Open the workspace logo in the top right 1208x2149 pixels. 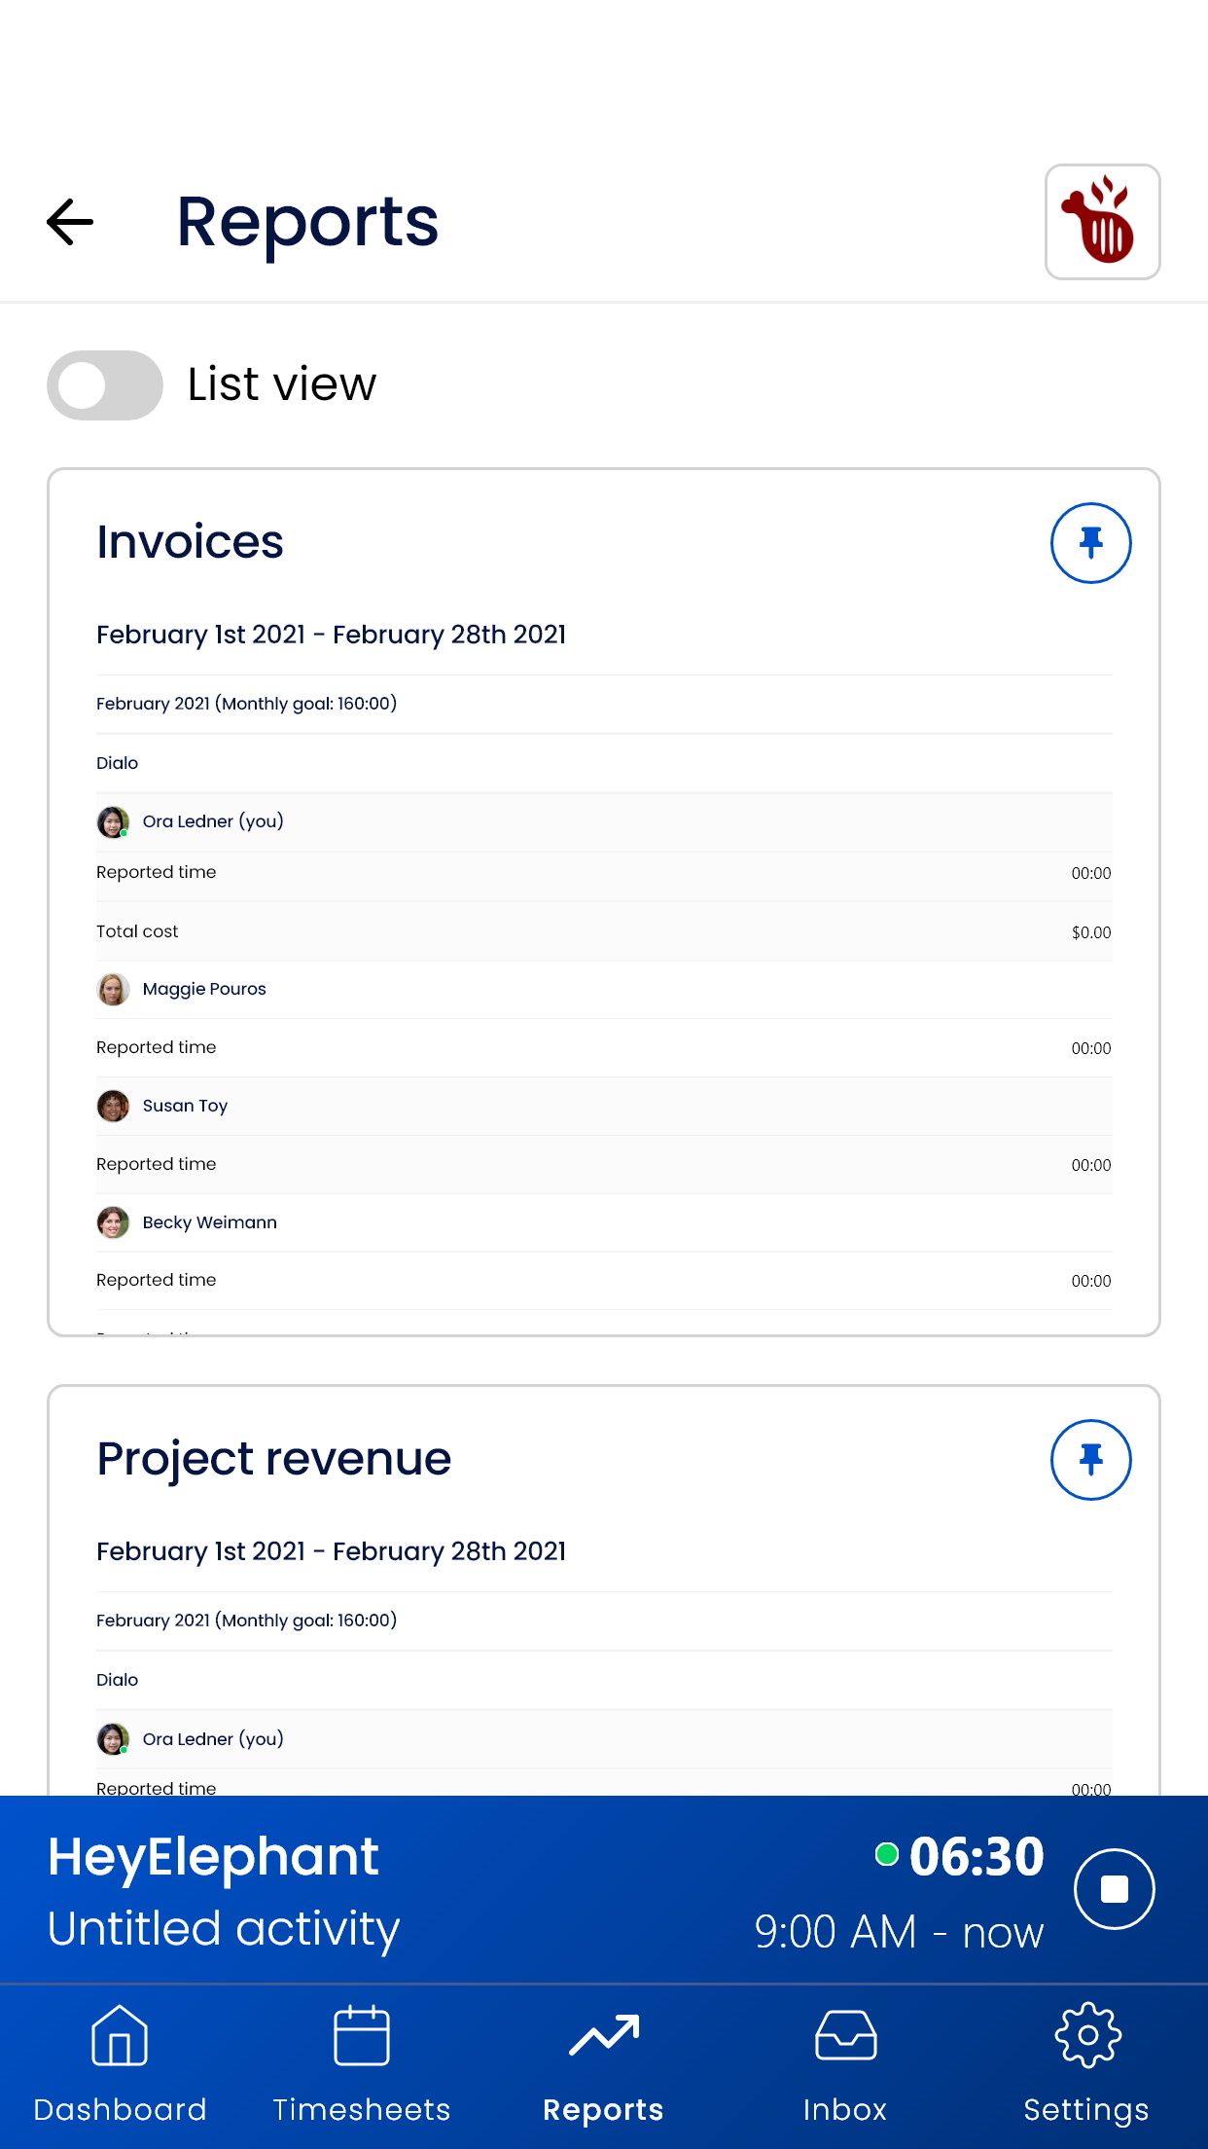pos(1101,222)
